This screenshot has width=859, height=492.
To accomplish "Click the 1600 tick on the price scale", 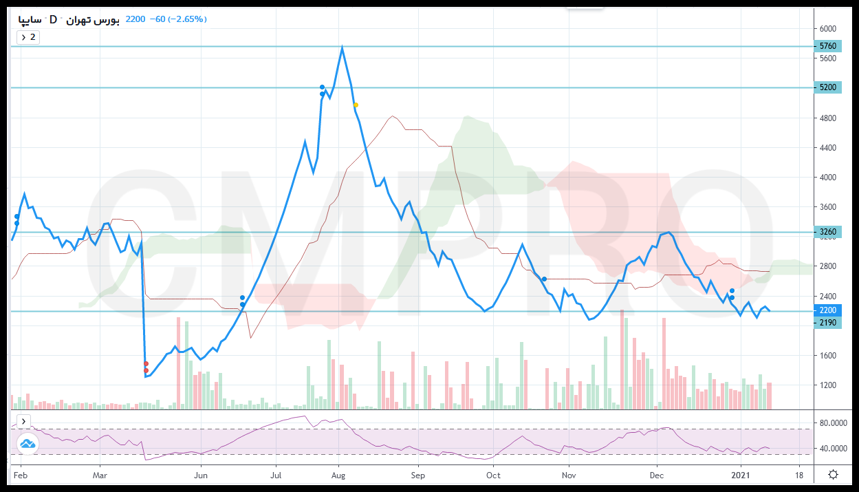I will coord(828,356).
